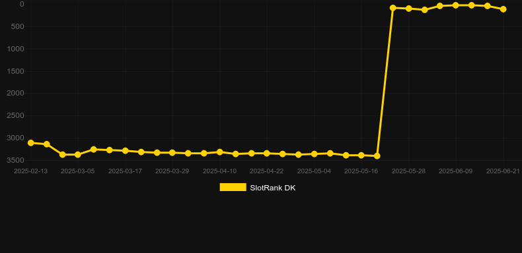Click the y-axis value 1000
Screen dimensions: 522x253
16,49
